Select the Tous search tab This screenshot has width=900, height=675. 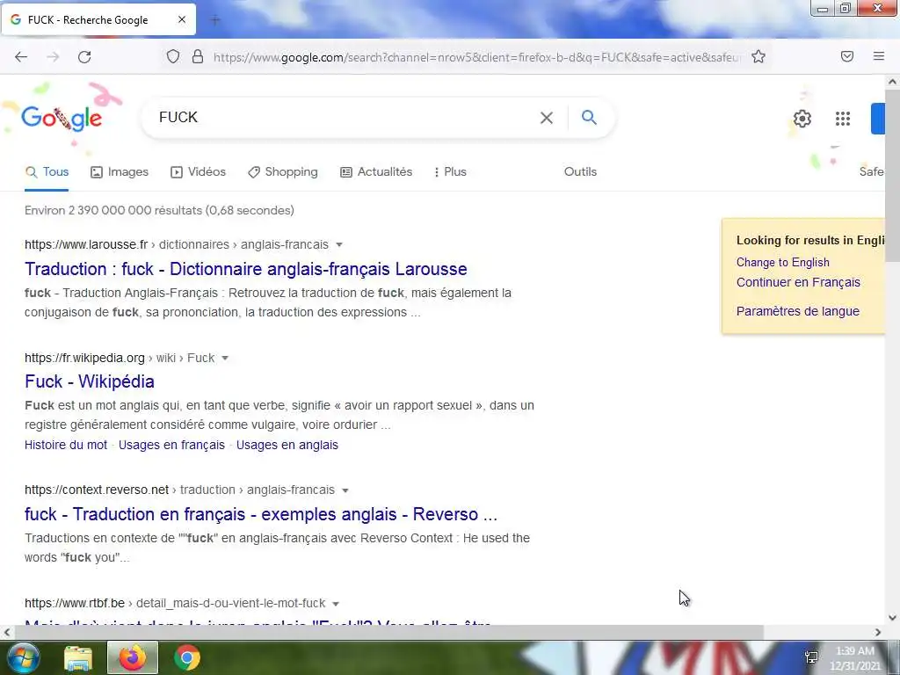[x=47, y=171]
